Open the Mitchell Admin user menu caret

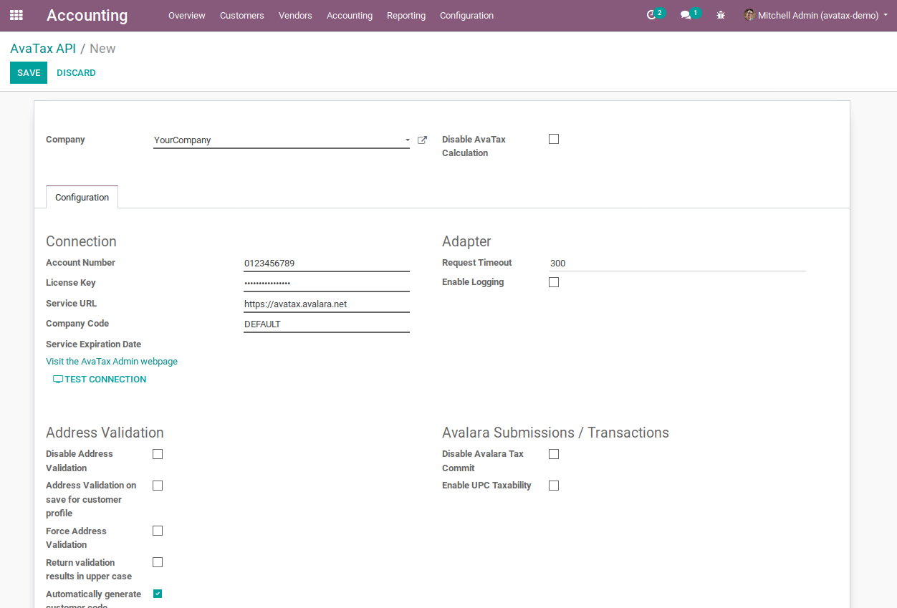(x=886, y=15)
